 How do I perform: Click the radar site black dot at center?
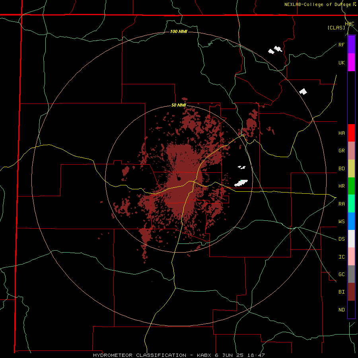click(x=179, y=179)
